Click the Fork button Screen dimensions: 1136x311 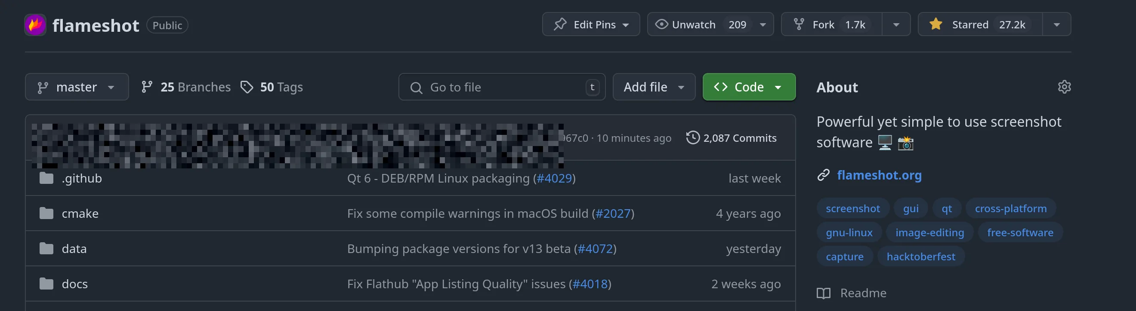pyautogui.click(x=832, y=24)
